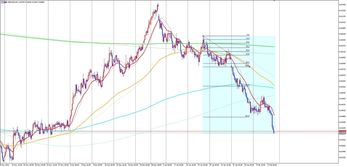347x167 pixels.
Task: Click the 30 Dec 04:00 time label
Action: click(157, 165)
